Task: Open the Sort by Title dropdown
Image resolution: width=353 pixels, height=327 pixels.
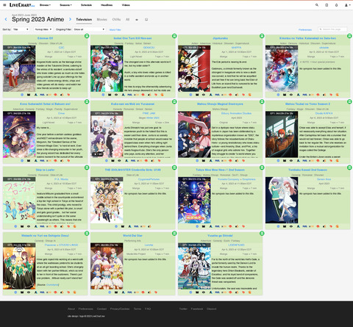Action: click(x=21, y=29)
